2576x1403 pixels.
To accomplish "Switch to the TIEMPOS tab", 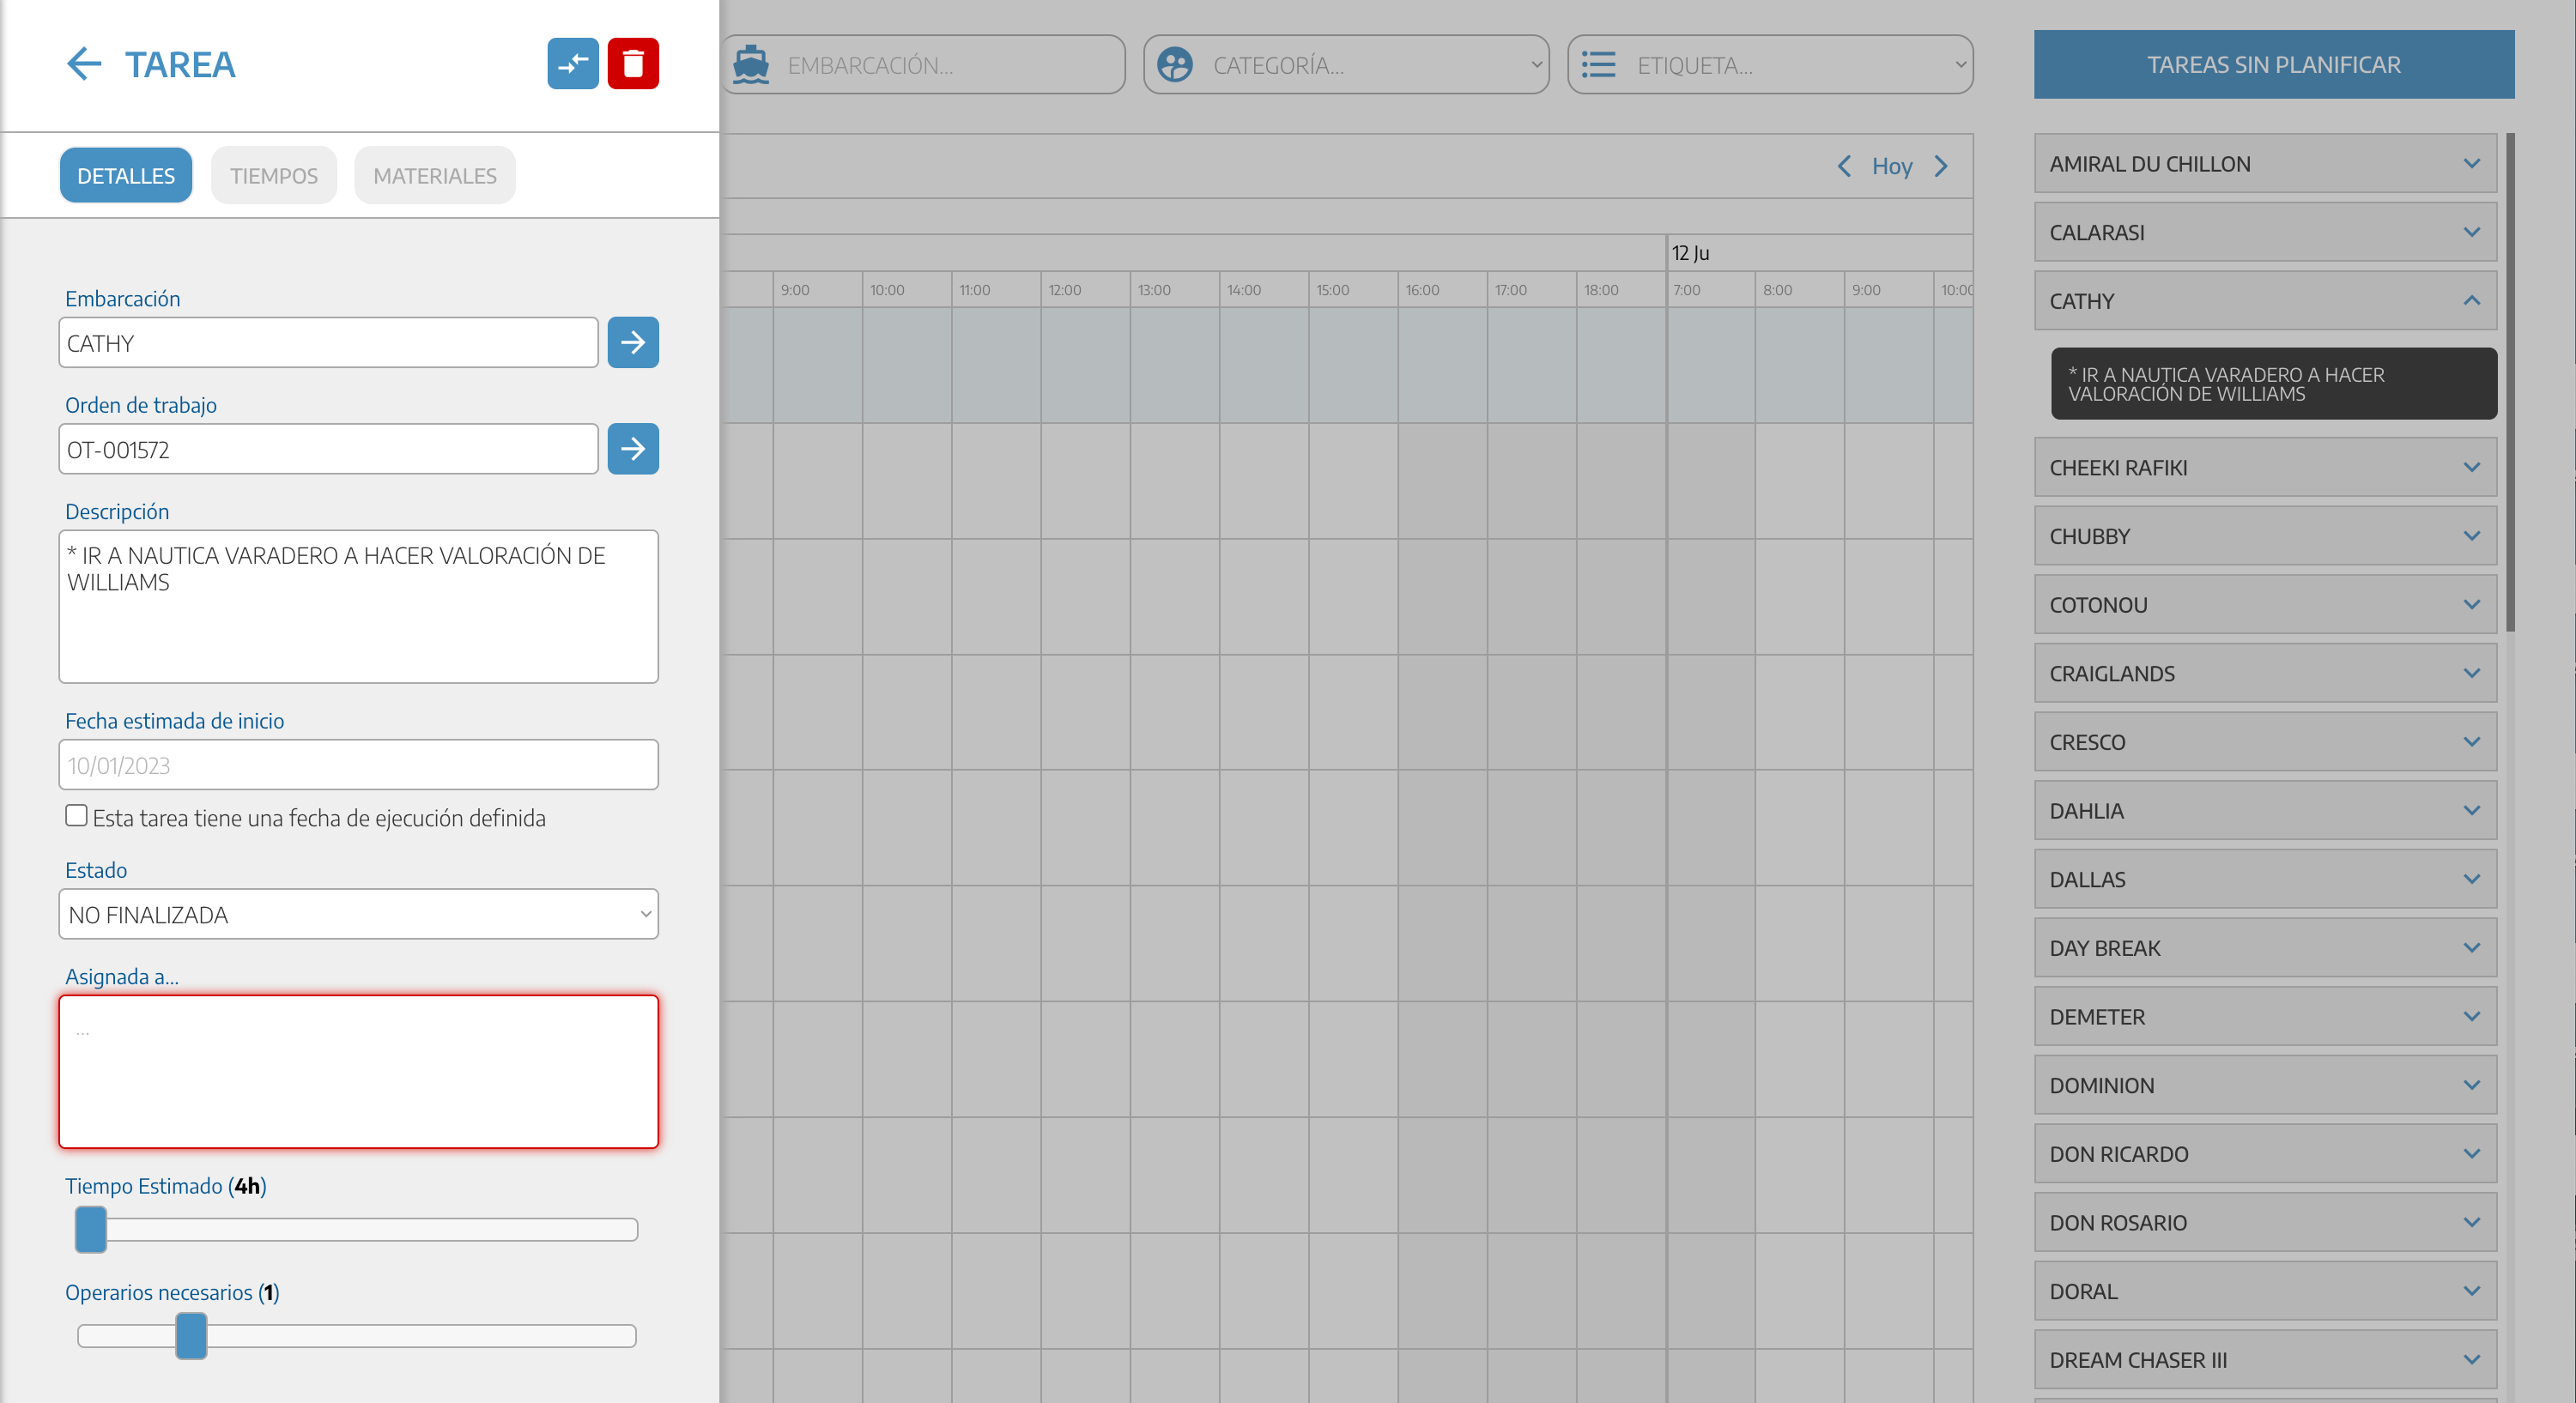I will pos(273,176).
